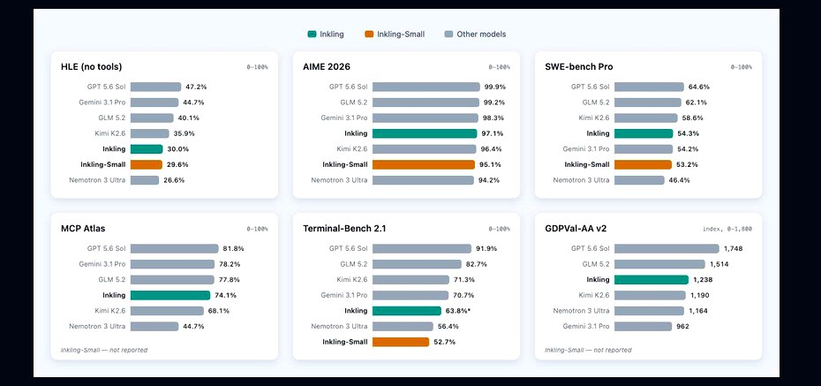Click the 26.6% Nemotron 3 Ultra value

point(174,180)
